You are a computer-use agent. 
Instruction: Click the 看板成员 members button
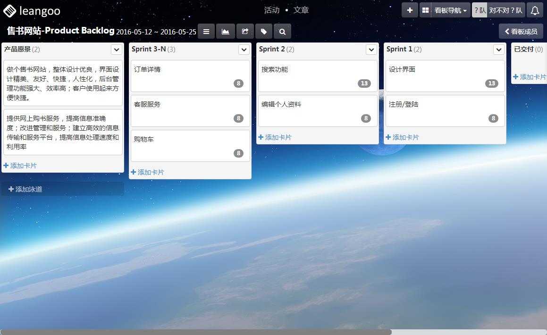pyautogui.click(x=521, y=31)
